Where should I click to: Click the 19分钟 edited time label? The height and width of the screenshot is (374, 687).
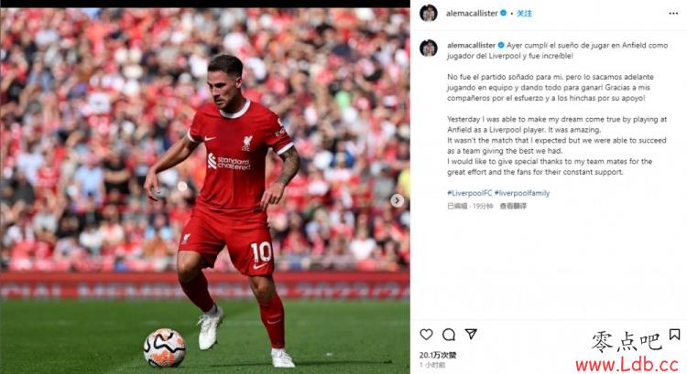pos(483,206)
